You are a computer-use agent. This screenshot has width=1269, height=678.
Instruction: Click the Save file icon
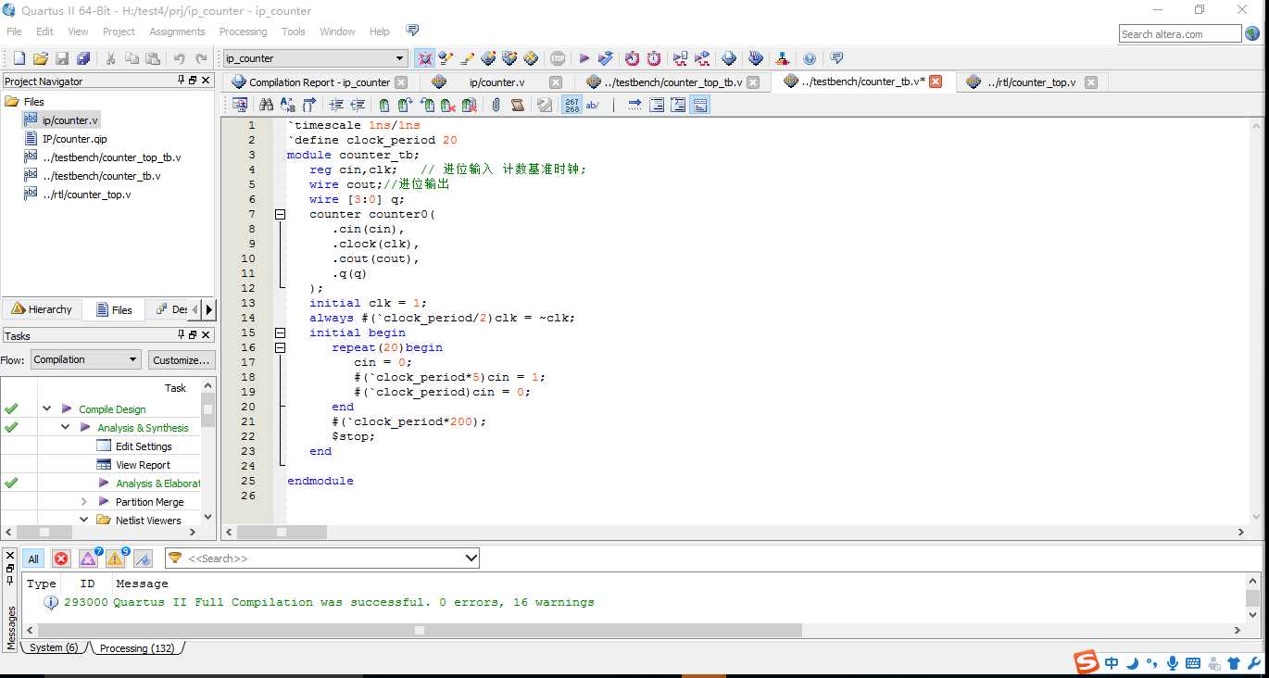click(62, 58)
